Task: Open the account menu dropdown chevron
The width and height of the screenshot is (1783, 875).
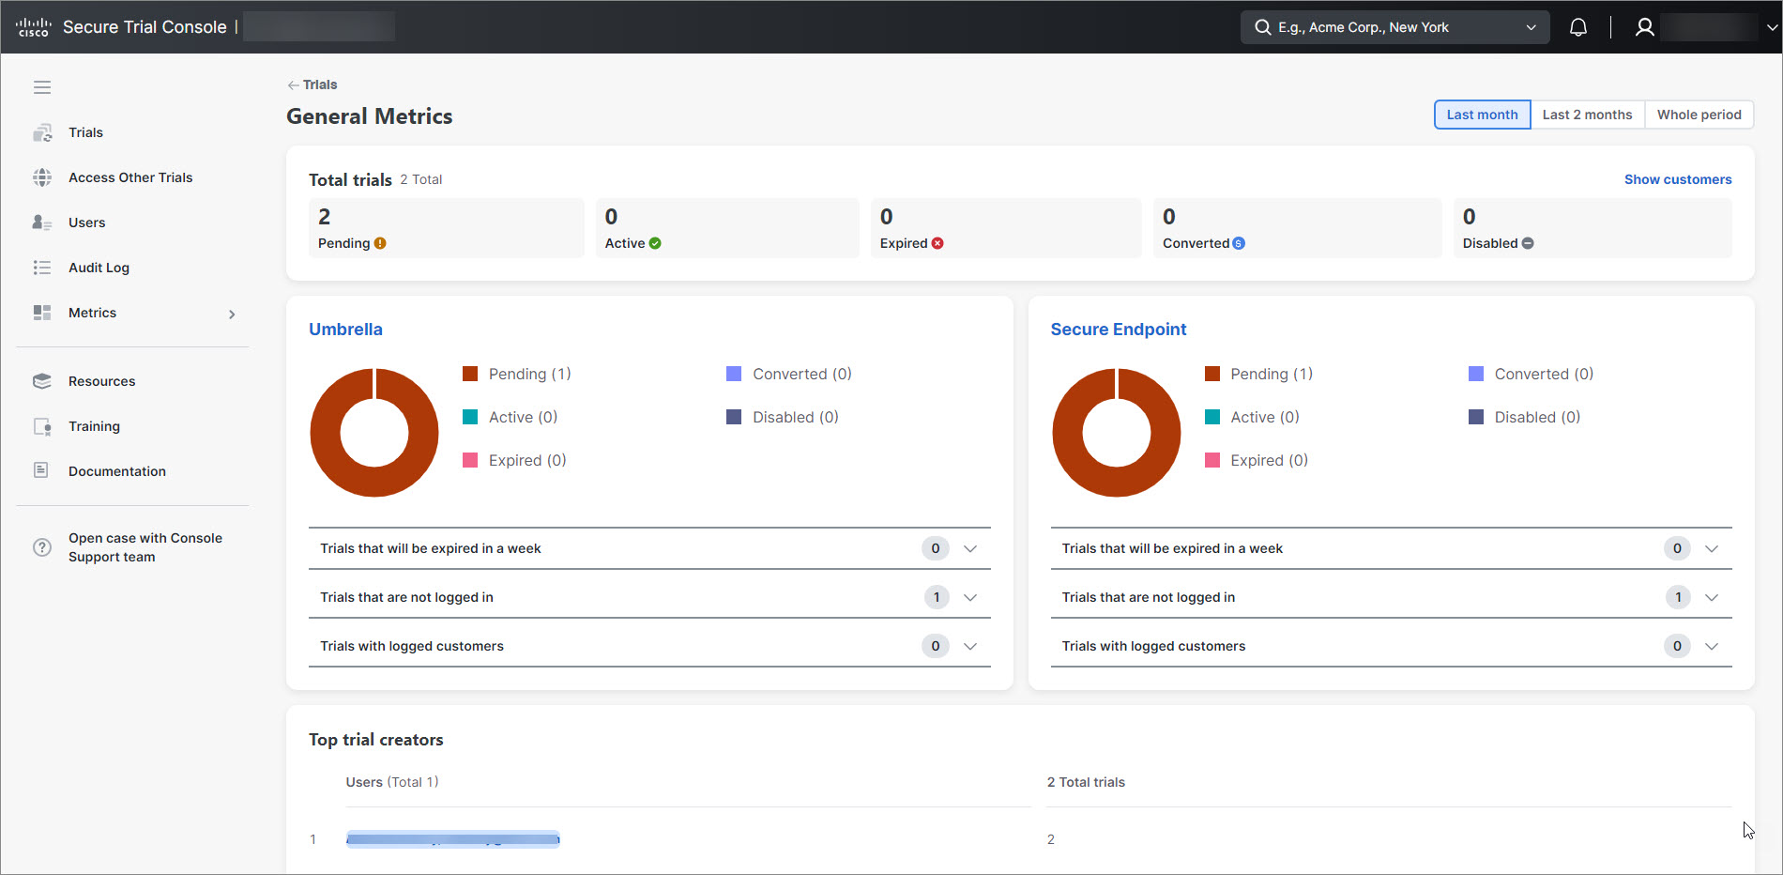Action: (1772, 27)
